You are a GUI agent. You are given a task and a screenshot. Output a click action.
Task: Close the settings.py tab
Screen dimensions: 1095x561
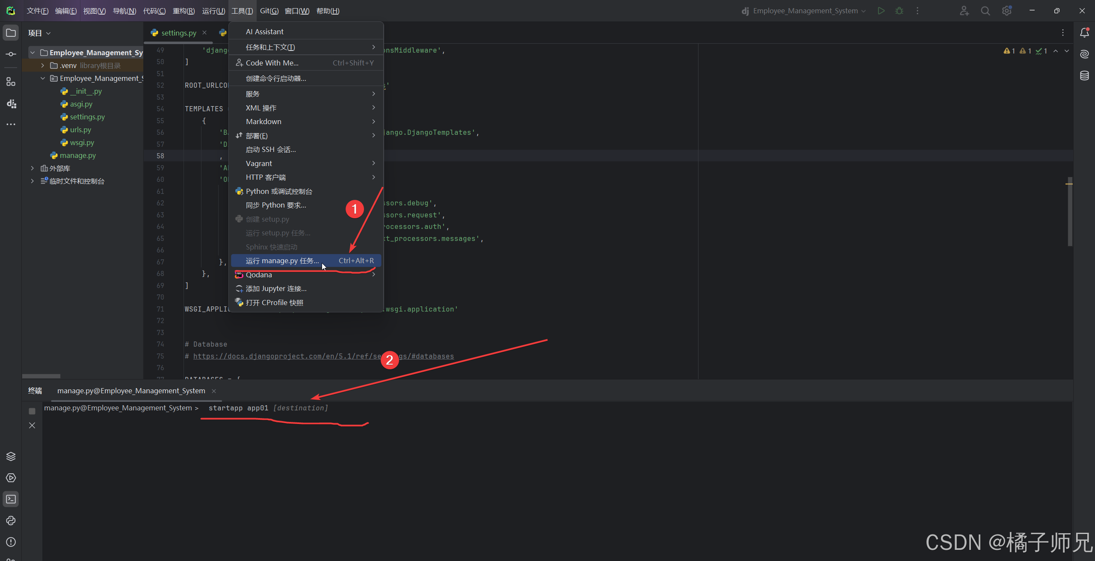204,33
